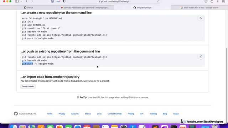Screen dimensions: 228x128
Task: Show the tab overview grid
Action: tap(224, 1)
